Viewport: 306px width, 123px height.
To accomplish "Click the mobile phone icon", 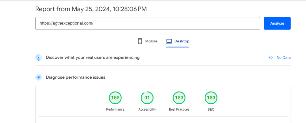I will [140, 41].
